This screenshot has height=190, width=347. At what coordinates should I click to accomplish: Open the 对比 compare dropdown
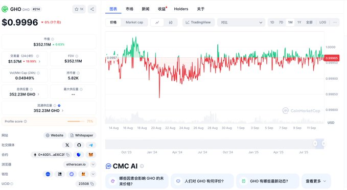[x=241, y=22]
